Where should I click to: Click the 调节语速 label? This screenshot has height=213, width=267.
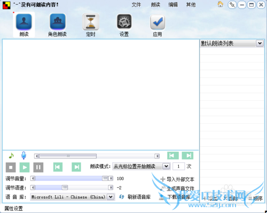pos(16,188)
